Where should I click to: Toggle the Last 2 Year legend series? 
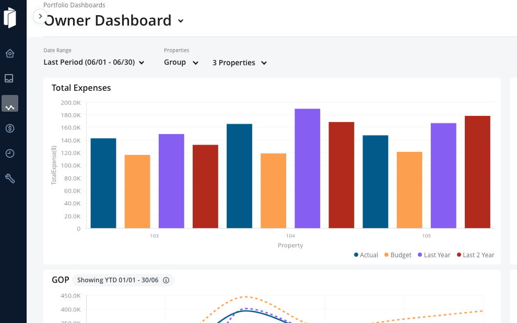(x=475, y=255)
